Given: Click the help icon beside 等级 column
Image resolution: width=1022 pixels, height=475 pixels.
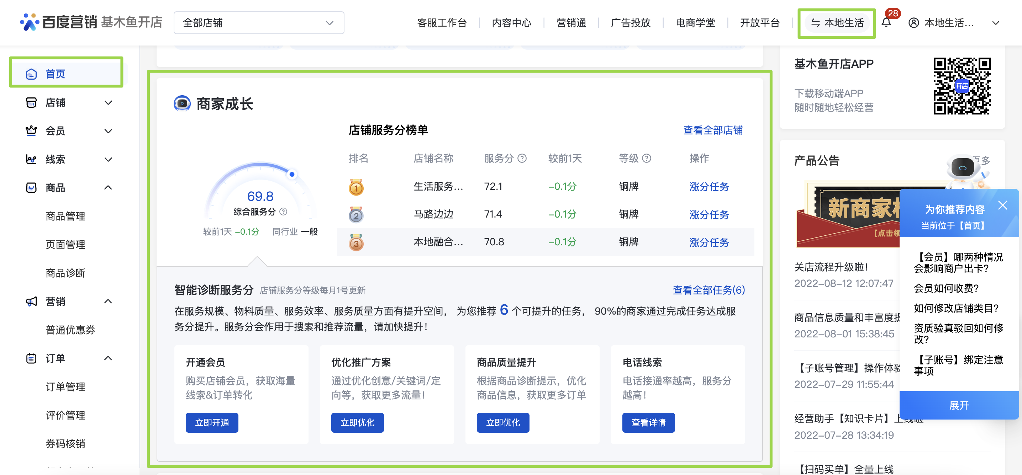Looking at the screenshot, I should pos(646,159).
